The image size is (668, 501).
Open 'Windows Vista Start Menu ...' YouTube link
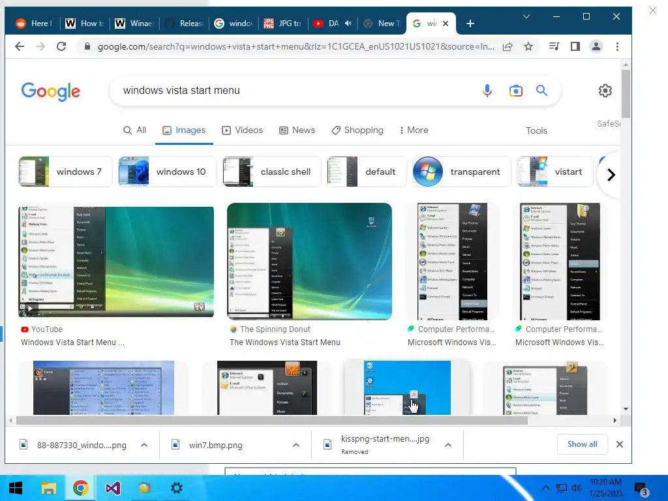click(72, 342)
